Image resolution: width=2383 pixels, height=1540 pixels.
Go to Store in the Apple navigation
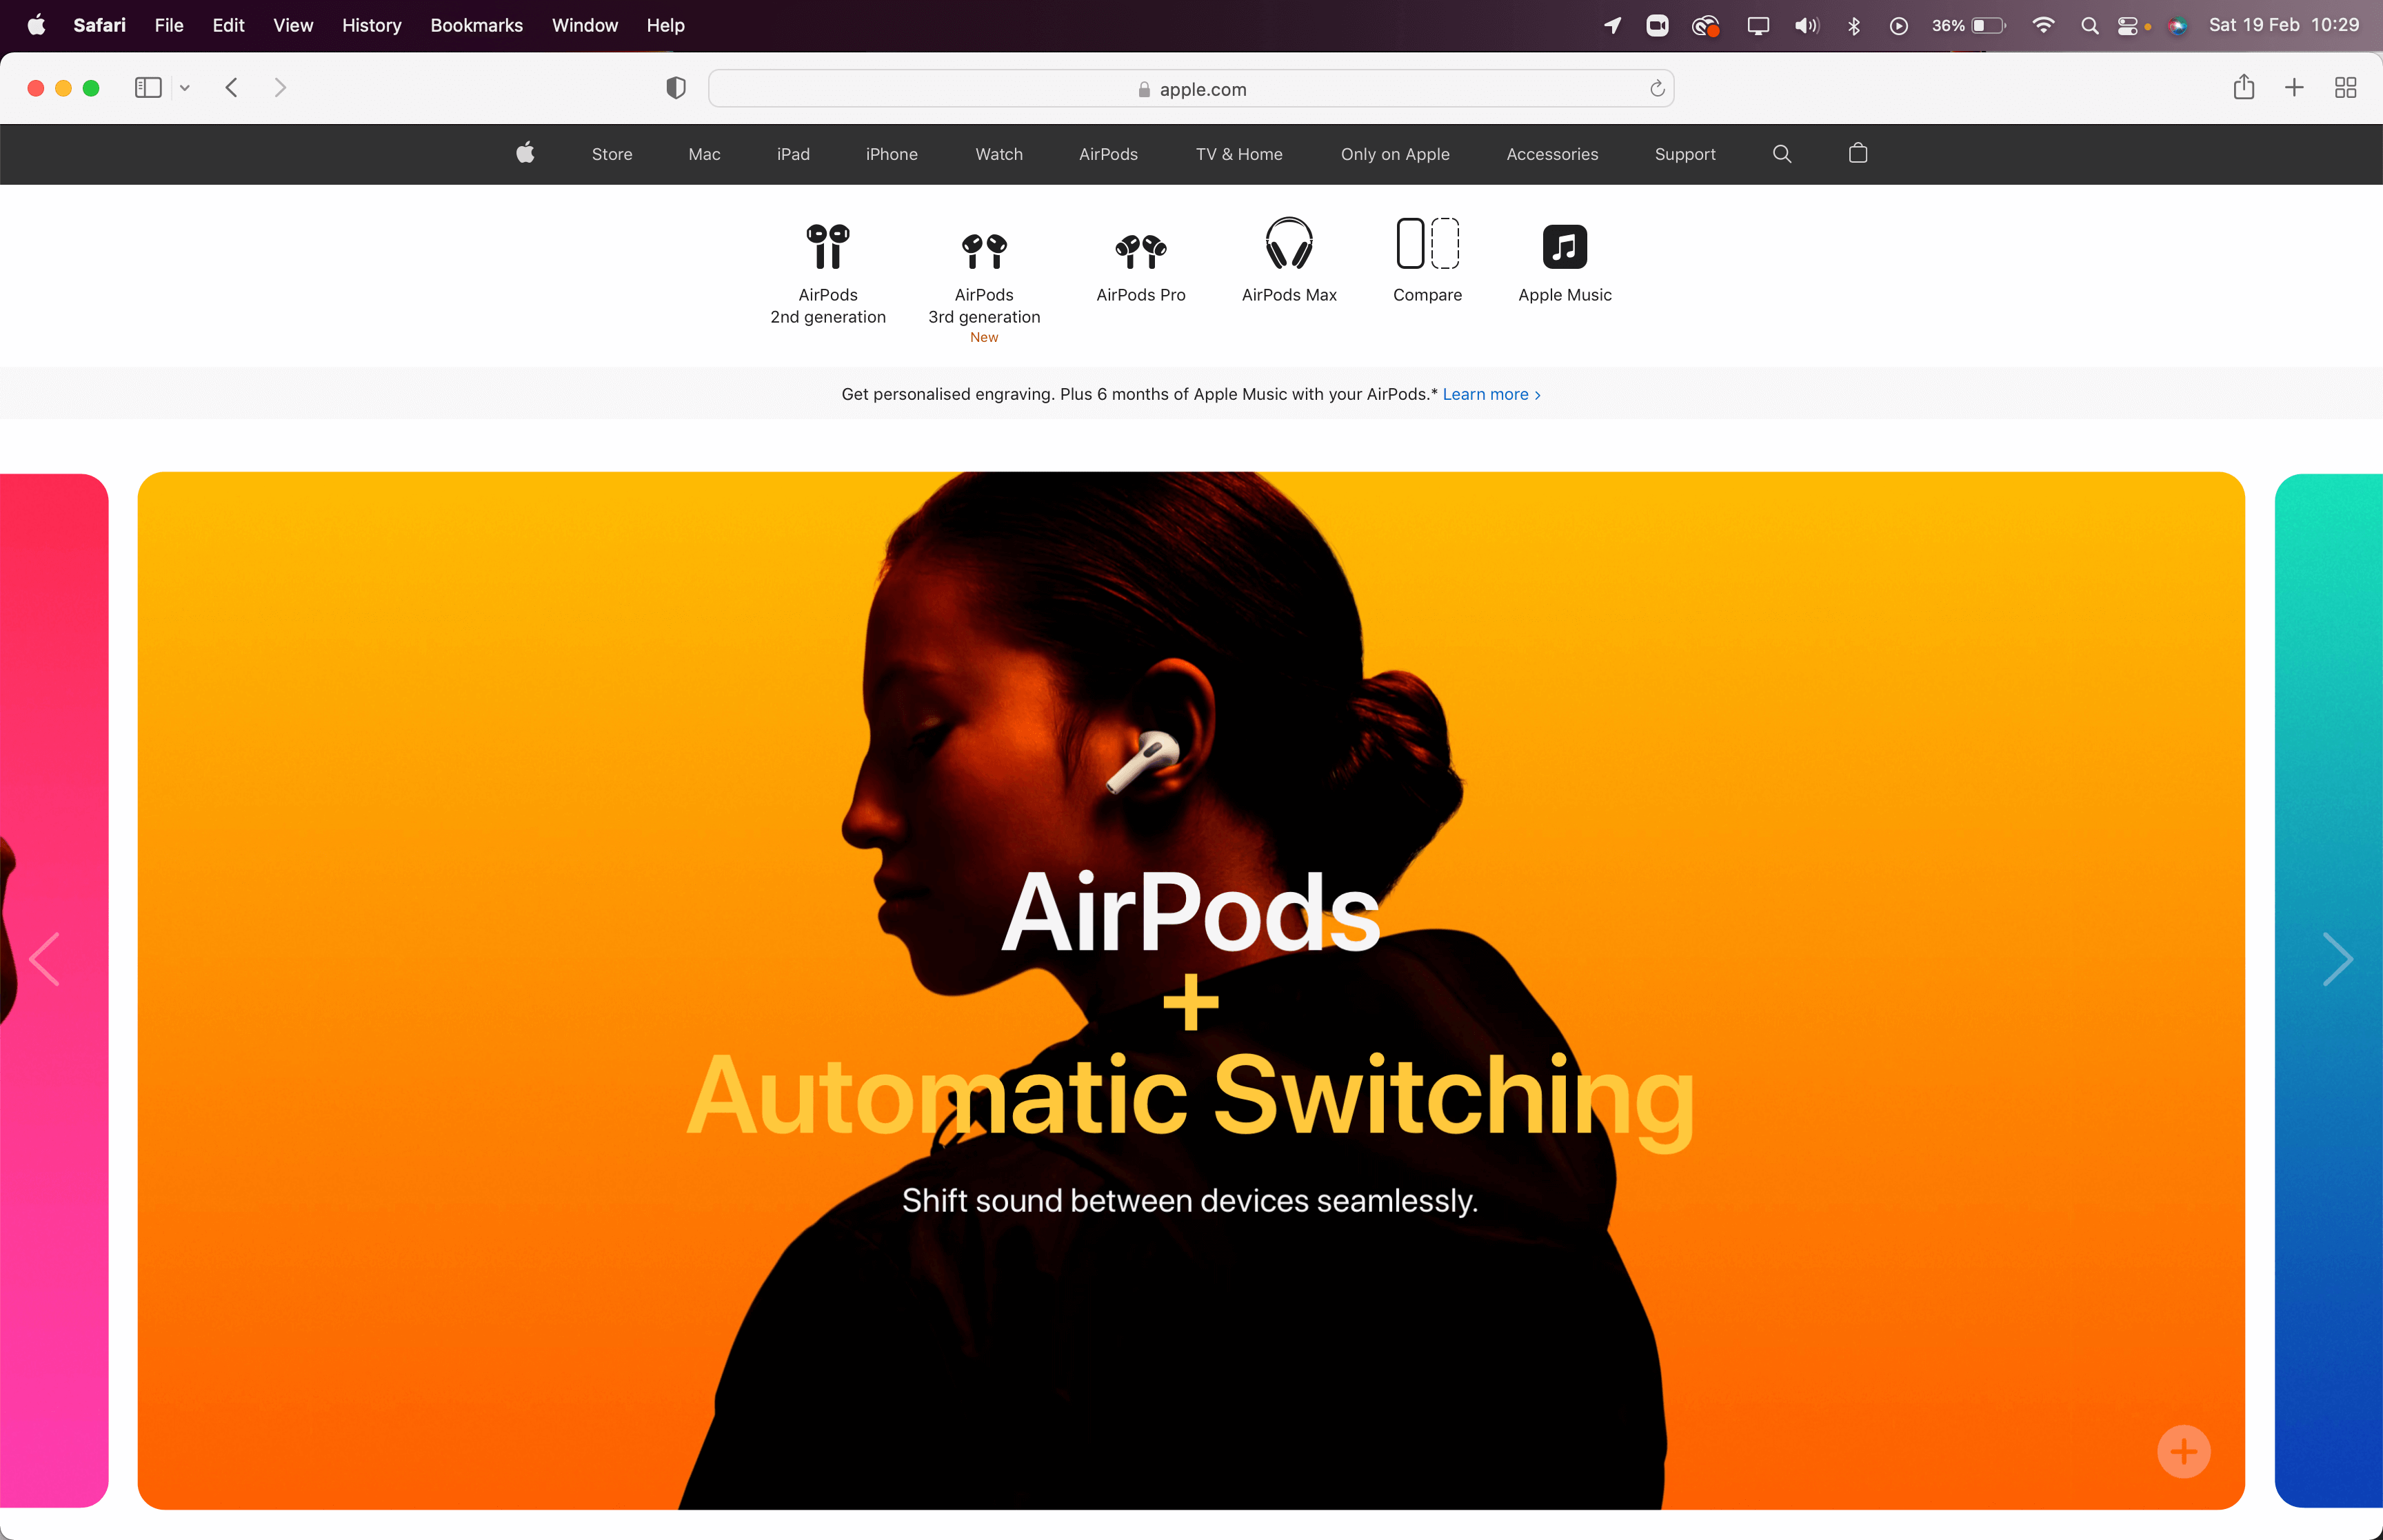(612, 154)
